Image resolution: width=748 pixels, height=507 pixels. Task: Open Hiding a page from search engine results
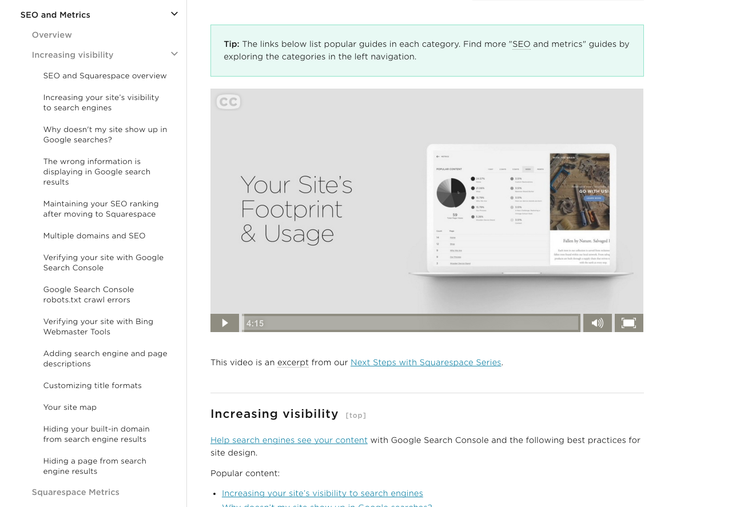[95, 466]
